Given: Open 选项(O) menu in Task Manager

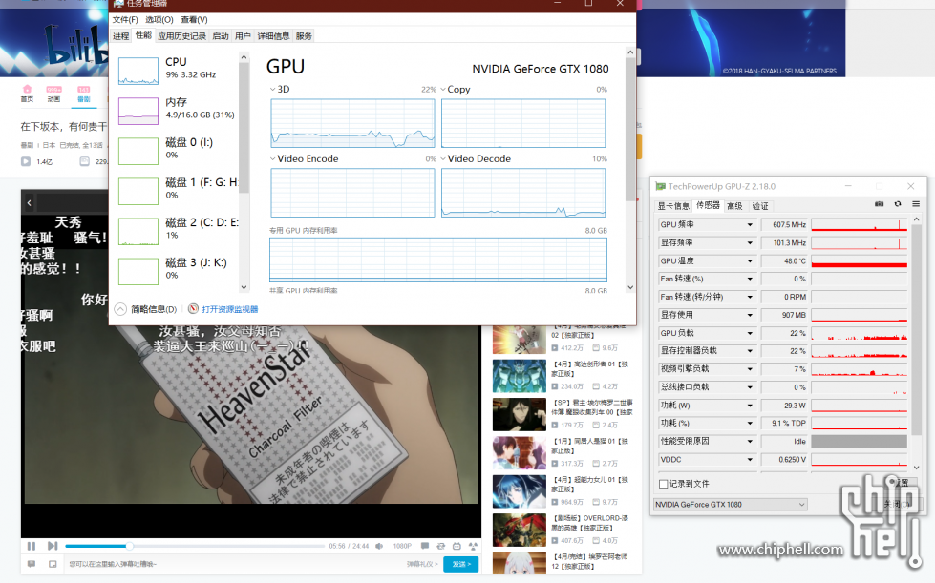Looking at the screenshot, I should click(x=159, y=20).
